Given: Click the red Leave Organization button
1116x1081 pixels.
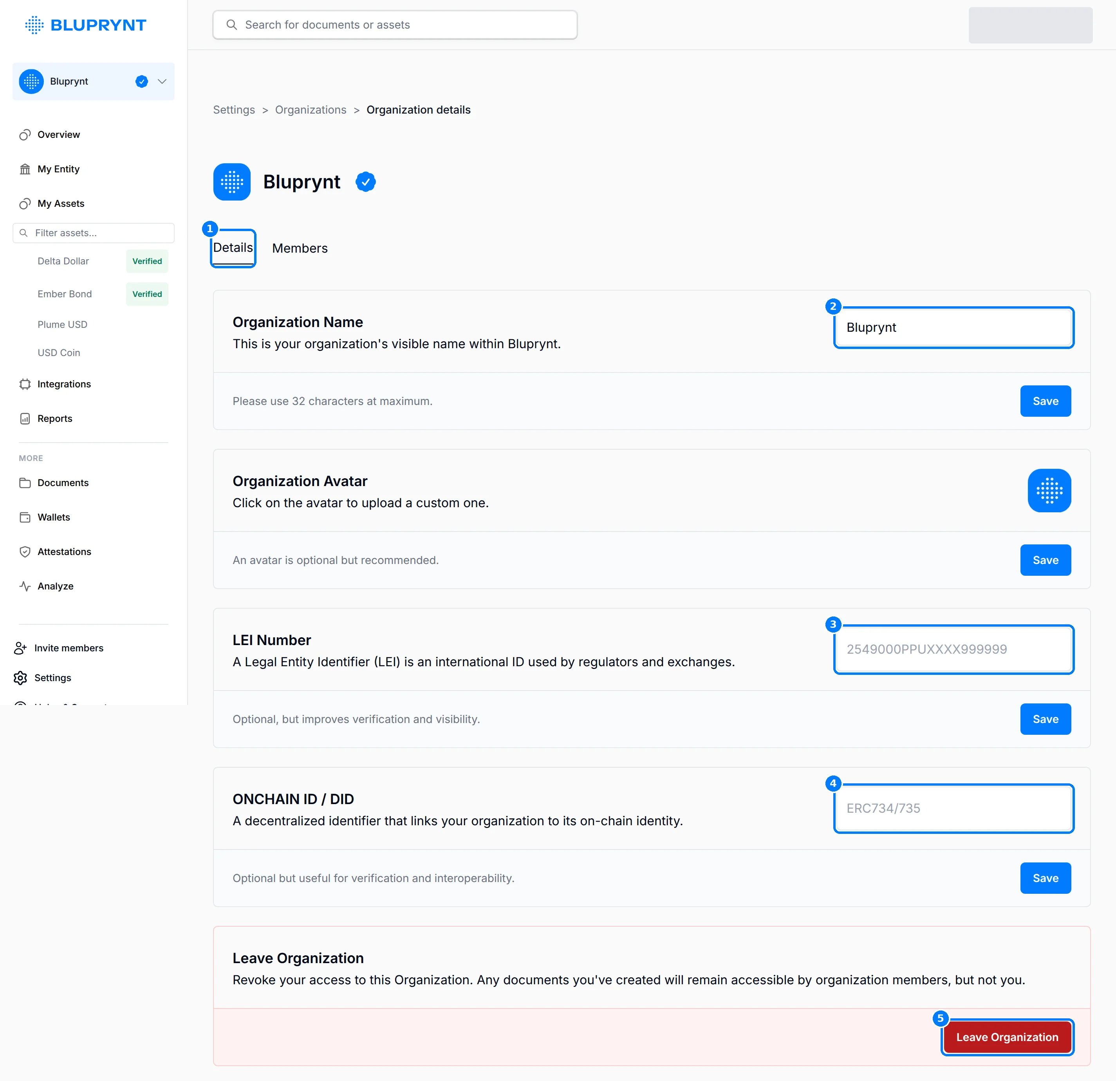Looking at the screenshot, I should pos(1007,1037).
